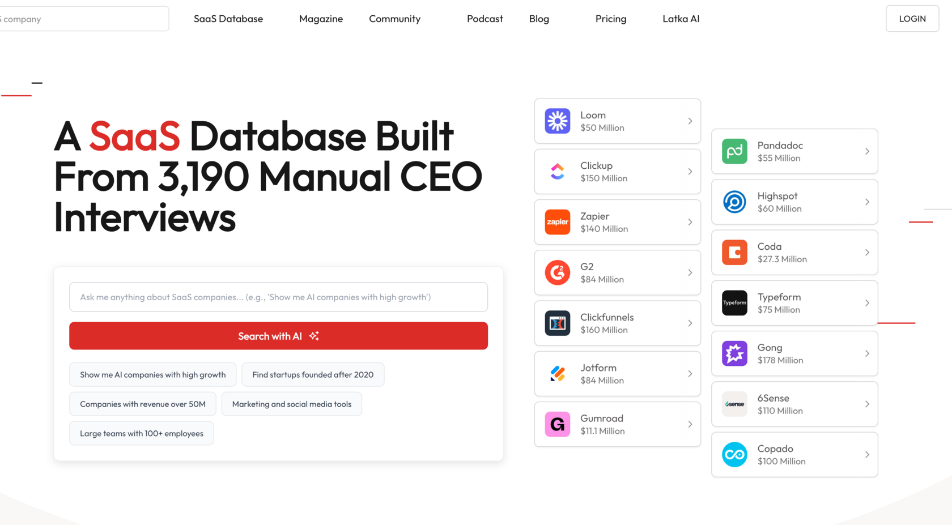Click the Clickfunnels logo icon
952x525 pixels.
pyautogui.click(x=558, y=323)
